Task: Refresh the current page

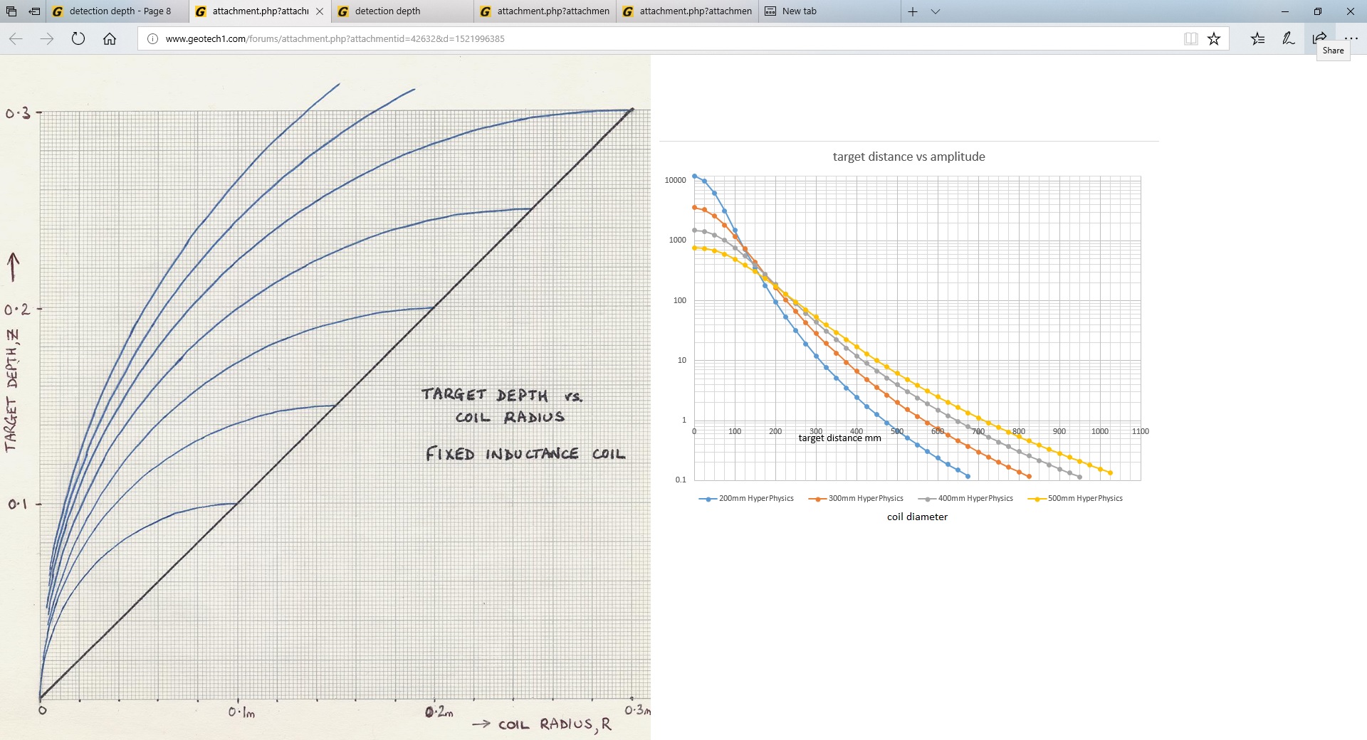Action: coord(78,39)
